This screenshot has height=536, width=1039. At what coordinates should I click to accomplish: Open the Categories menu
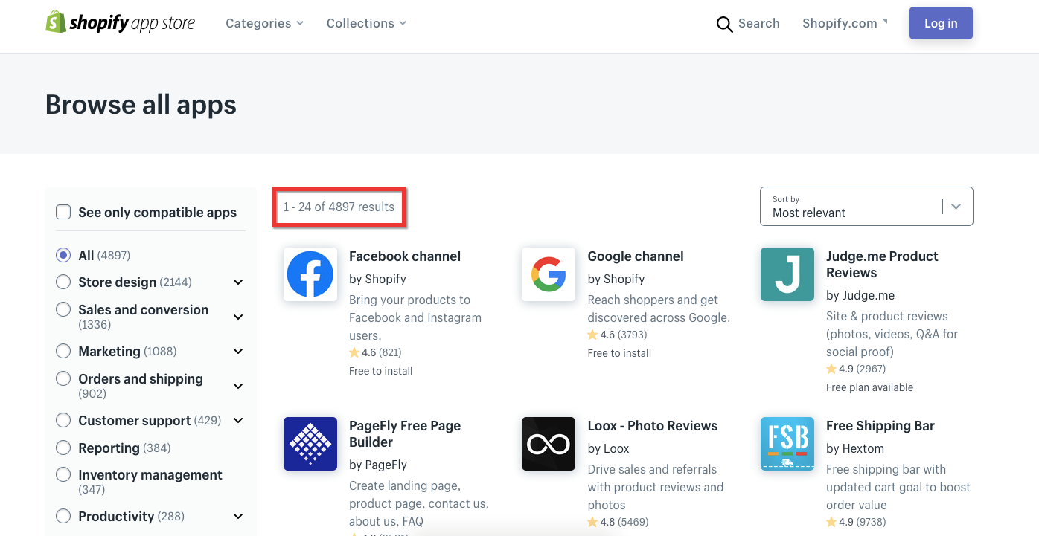pos(265,23)
